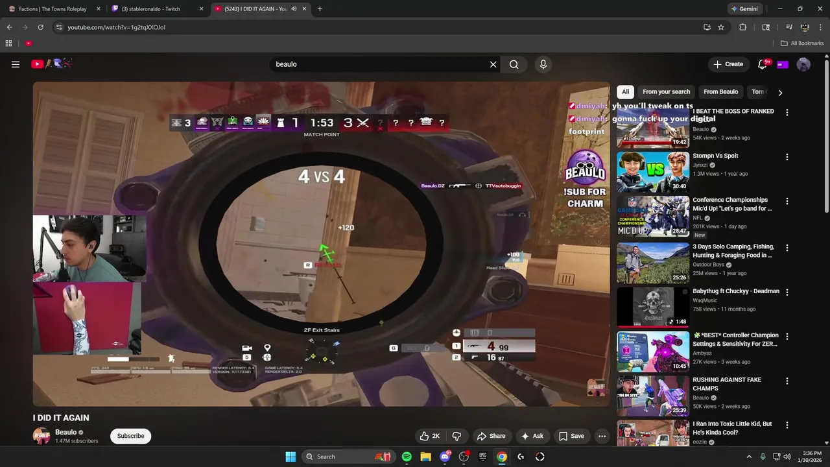Open the Conference Championships Mic'd Up thumbnail
830x467 pixels.
[x=652, y=217]
